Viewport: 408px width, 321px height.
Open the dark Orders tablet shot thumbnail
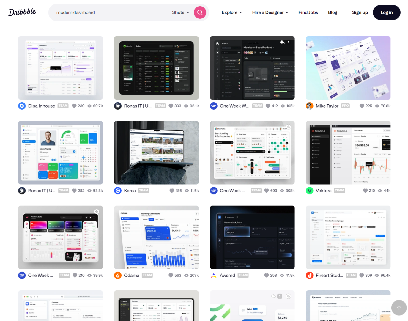(156, 68)
